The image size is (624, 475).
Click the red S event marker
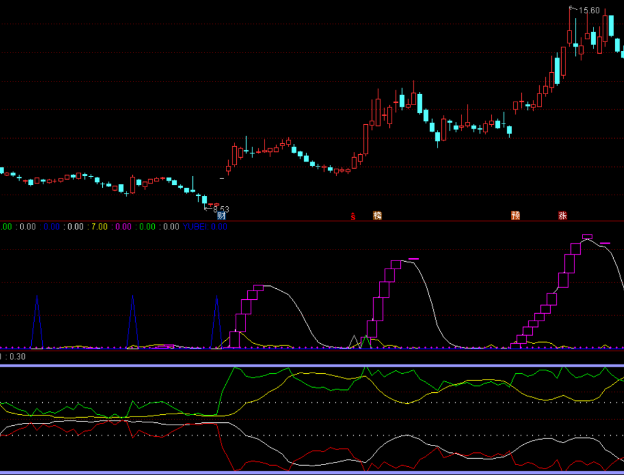tap(353, 216)
